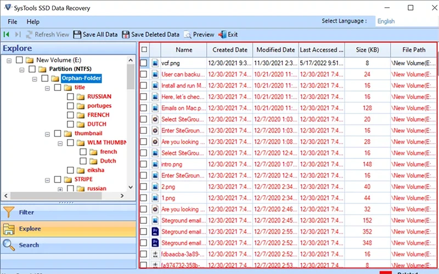Collapse the thumbnail folder node
Viewport: 439px width, 274px height.
48,133
